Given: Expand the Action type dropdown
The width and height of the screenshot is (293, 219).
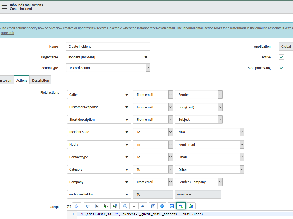Looking at the screenshot, I should [147, 68].
